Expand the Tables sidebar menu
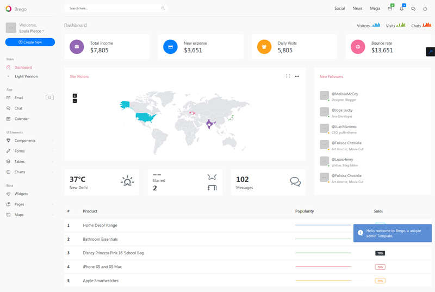This screenshot has height=292, width=435. click(x=30, y=162)
